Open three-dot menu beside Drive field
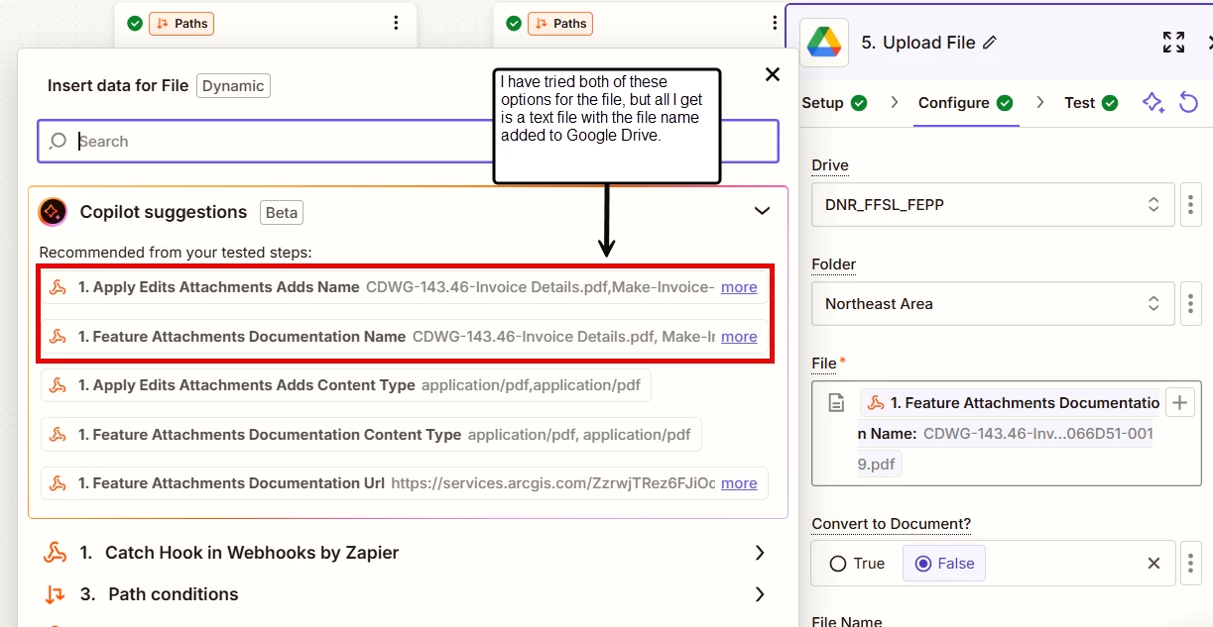This screenshot has height=627, width=1213. [x=1191, y=205]
